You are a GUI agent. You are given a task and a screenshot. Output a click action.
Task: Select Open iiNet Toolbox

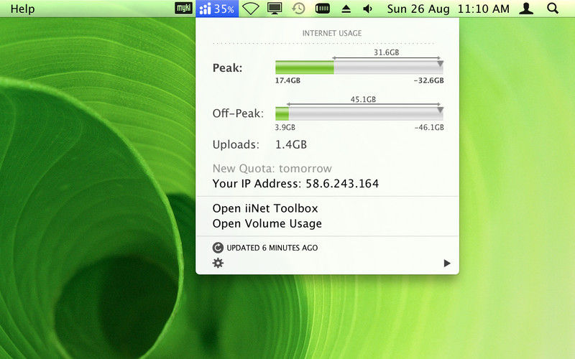pyautogui.click(x=265, y=208)
